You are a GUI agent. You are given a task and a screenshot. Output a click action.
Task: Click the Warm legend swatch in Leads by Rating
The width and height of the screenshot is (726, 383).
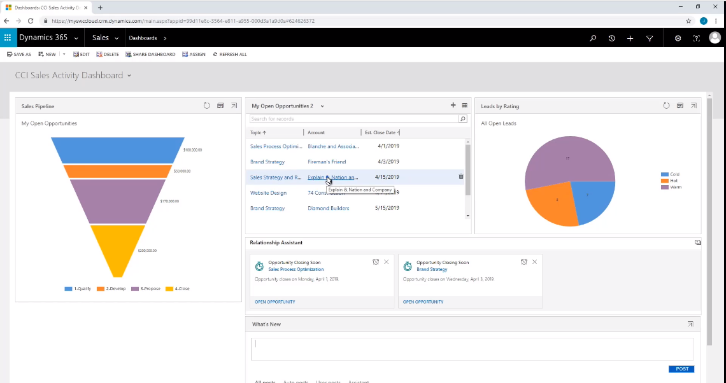tap(665, 187)
